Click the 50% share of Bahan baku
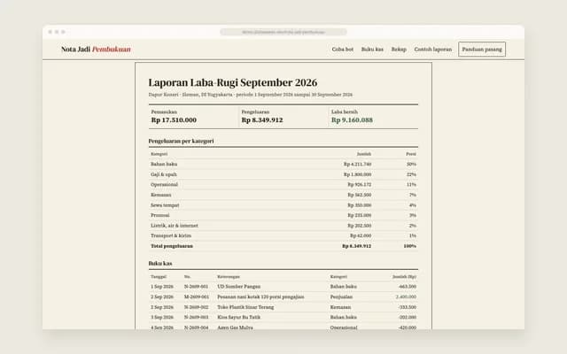Viewport: 567px width, 354px height. click(x=411, y=164)
